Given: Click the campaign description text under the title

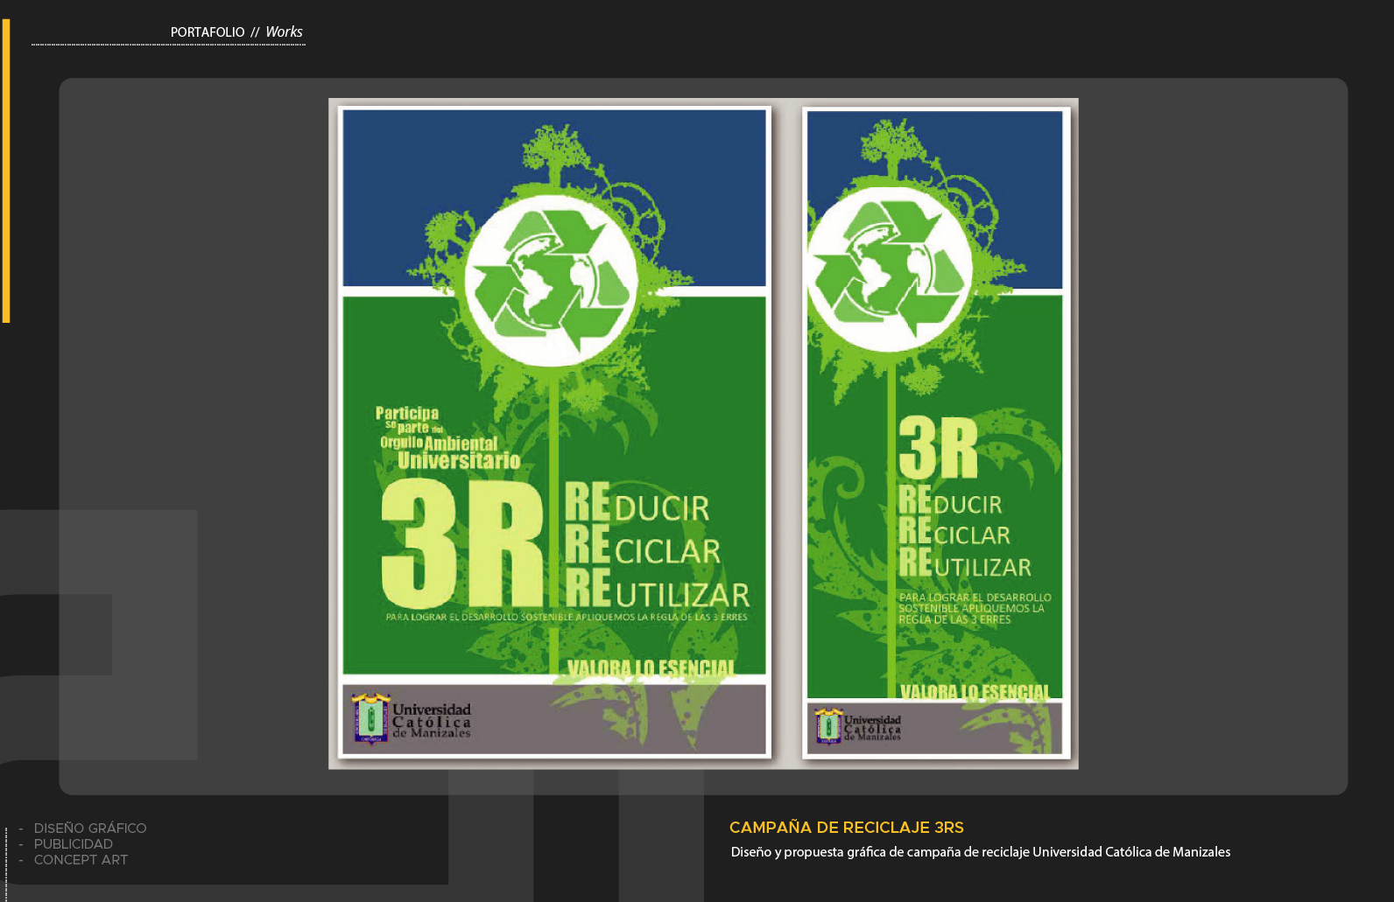Looking at the screenshot, I should click(980, 852).
